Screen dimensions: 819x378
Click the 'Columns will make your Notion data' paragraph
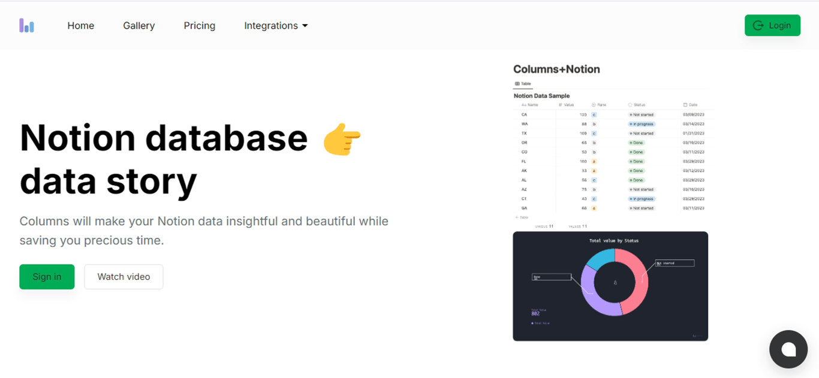(x=204, y=231)
